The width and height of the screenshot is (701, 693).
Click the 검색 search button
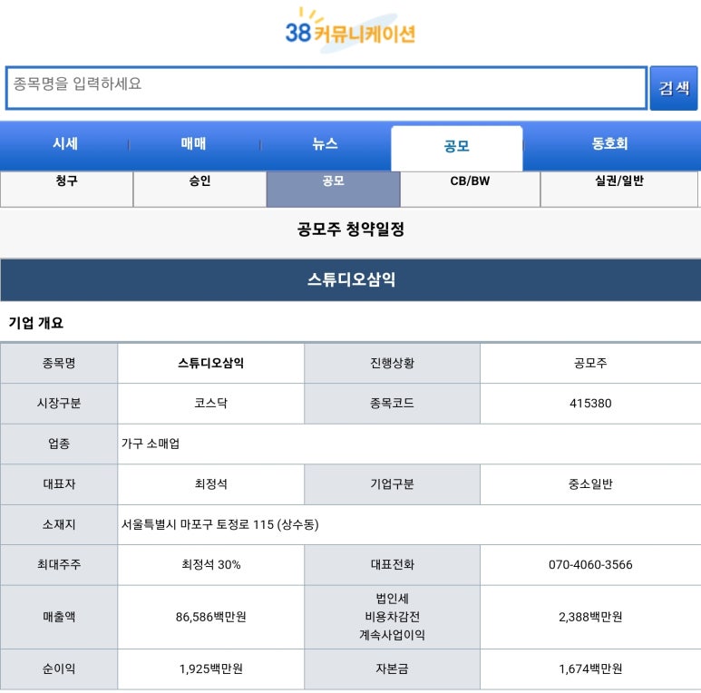674,88
